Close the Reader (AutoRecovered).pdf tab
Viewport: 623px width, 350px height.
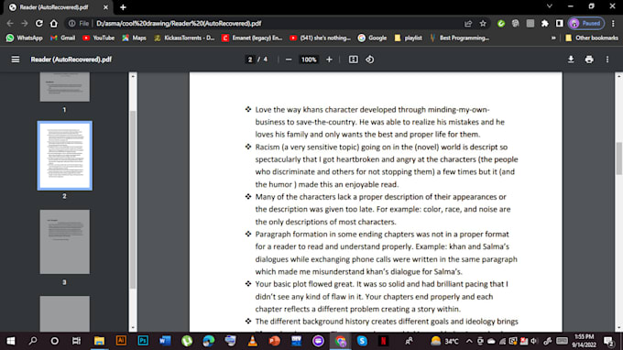click(x=105, y=7)
